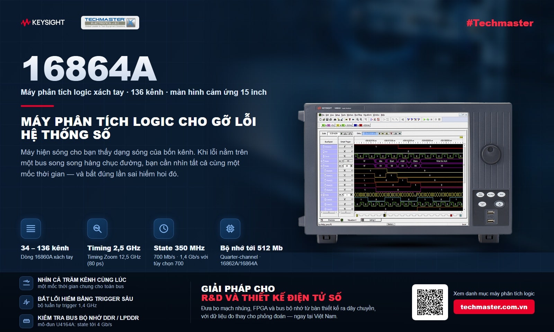Click the text Dòng 16860A xách tay
554x332 pixels.
coord(47,257)
